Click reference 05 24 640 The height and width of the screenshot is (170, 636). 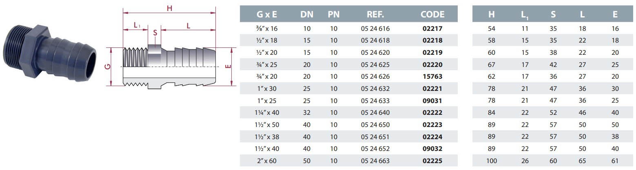coord(375,112)
